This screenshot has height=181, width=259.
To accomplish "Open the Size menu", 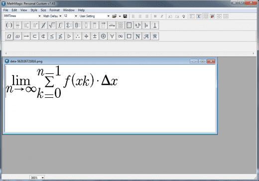I will [43, 10].
